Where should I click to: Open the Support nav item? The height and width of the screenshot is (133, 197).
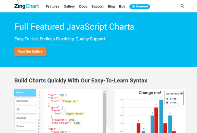(x=98, y=6)
